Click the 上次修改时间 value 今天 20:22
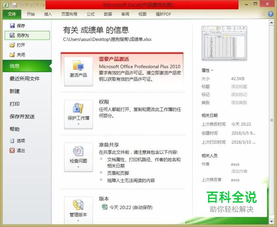This screenshot has height=227, width=277. pyautogui.click(x=241, y=124)
